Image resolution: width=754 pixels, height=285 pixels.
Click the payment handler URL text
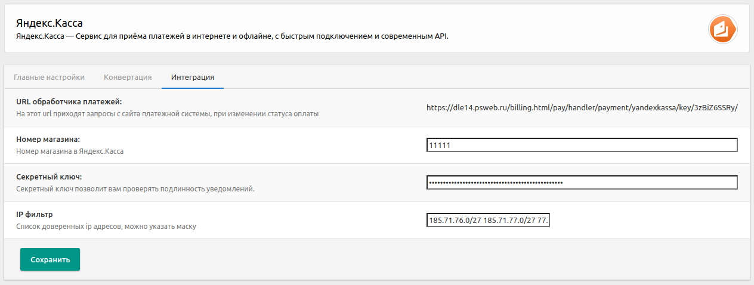(582, 108)
